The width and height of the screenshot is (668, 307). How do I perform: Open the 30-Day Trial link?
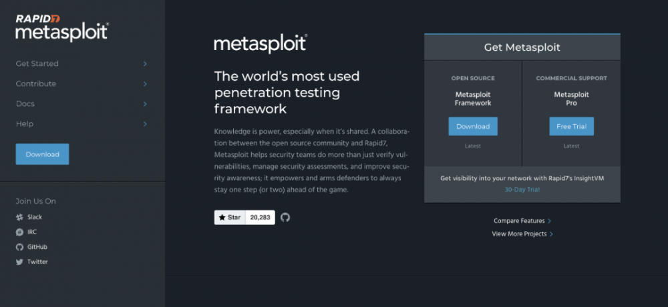tap(522, 190)
